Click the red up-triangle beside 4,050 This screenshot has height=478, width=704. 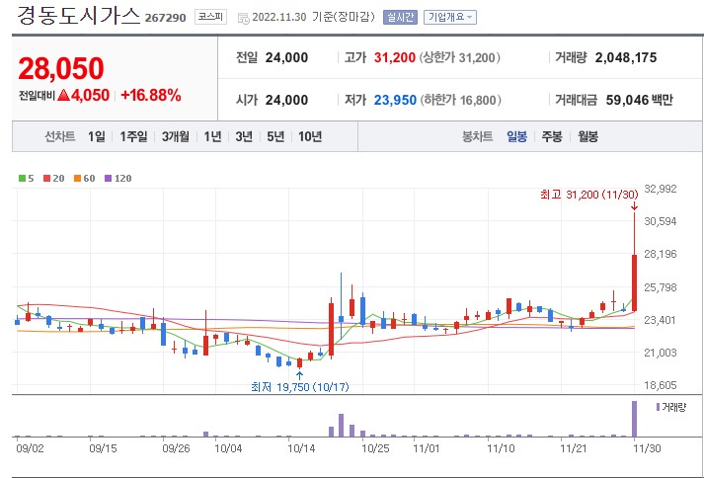pyautogui.click(x=63, y=95)
